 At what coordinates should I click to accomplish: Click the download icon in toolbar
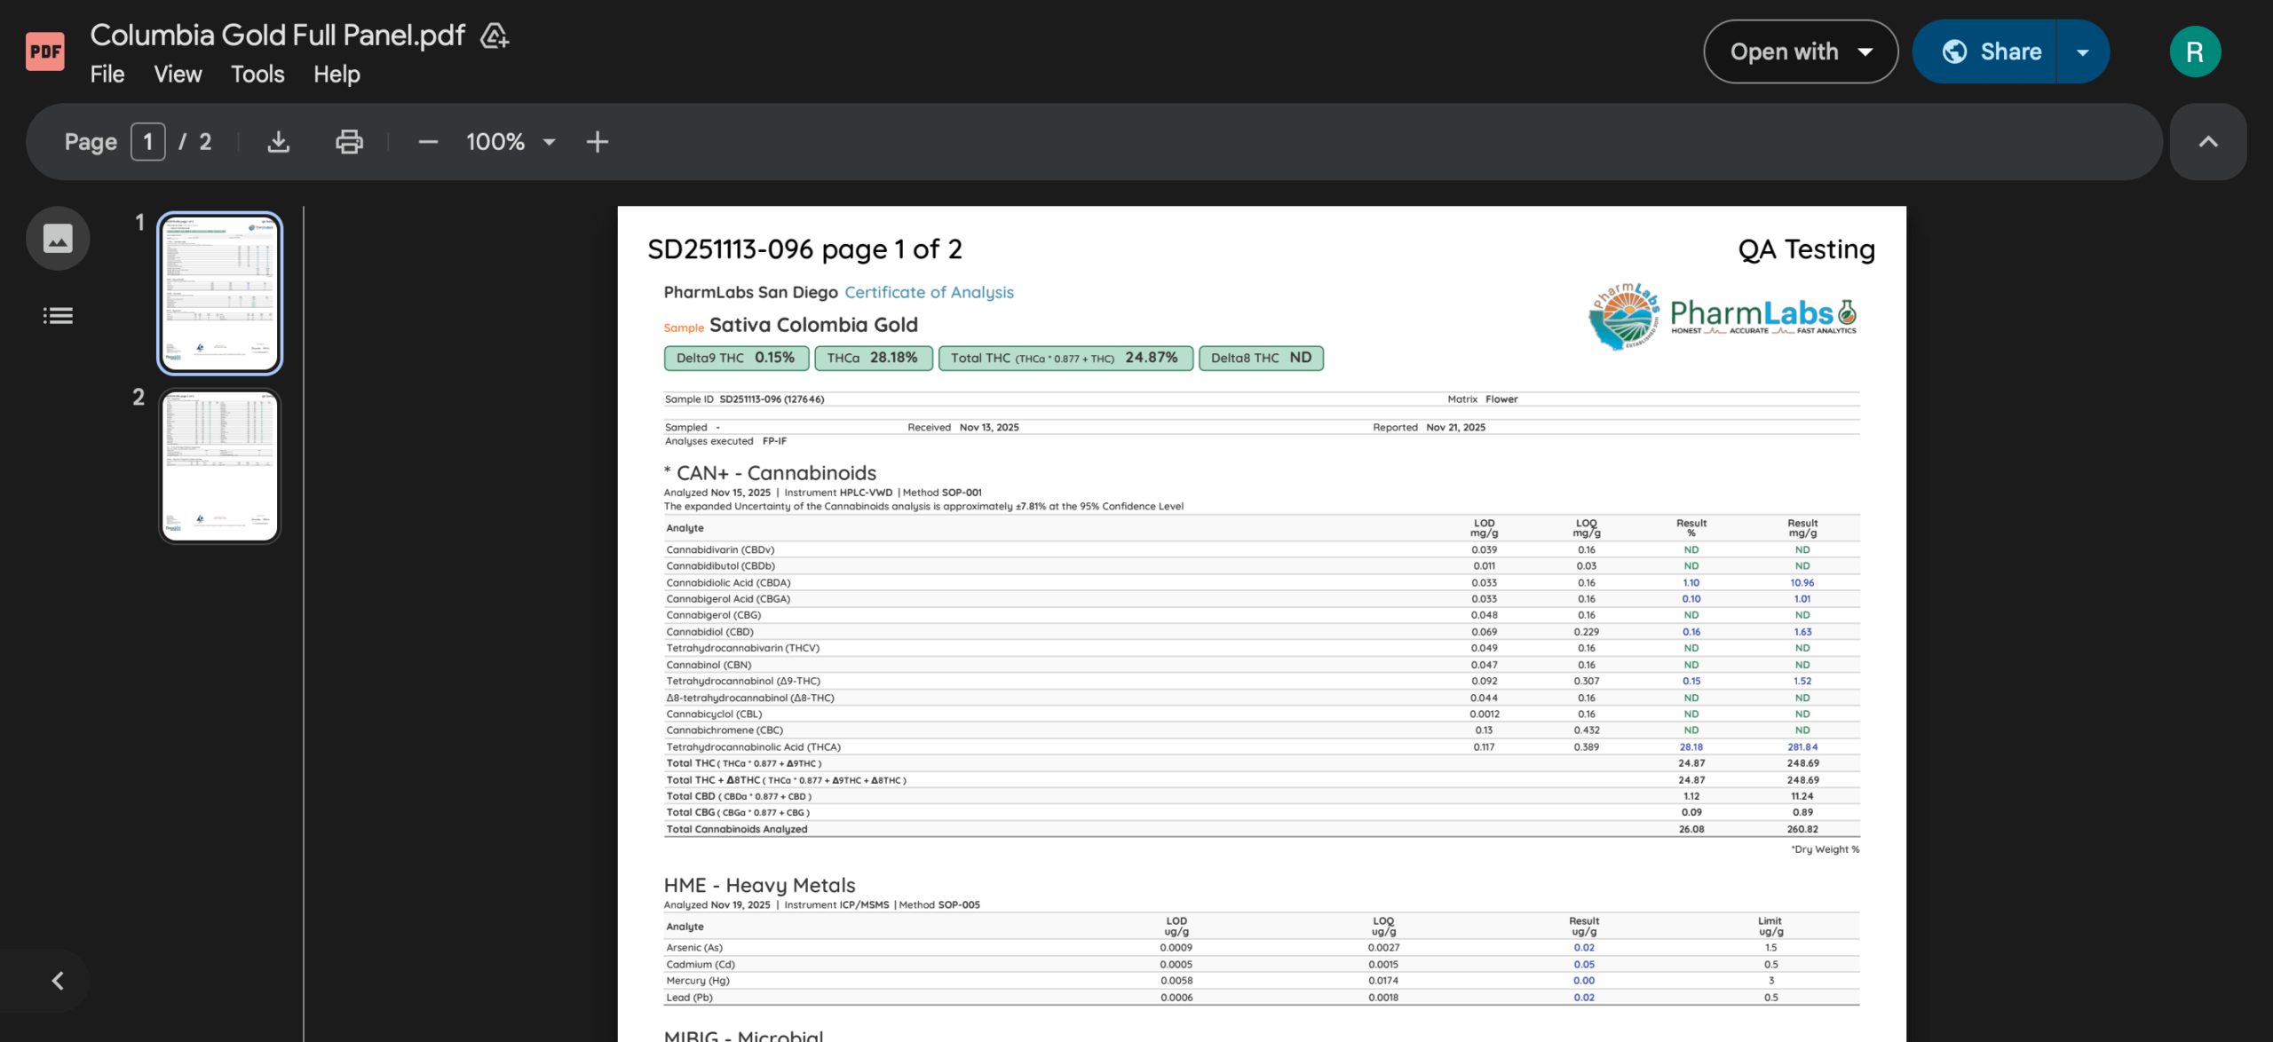point(279,142)
